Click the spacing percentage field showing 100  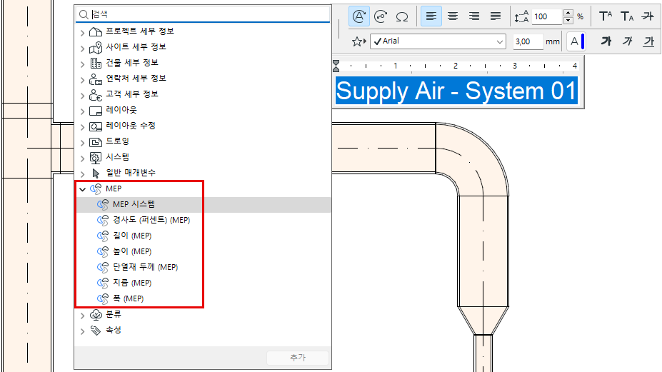click(547, 16)
